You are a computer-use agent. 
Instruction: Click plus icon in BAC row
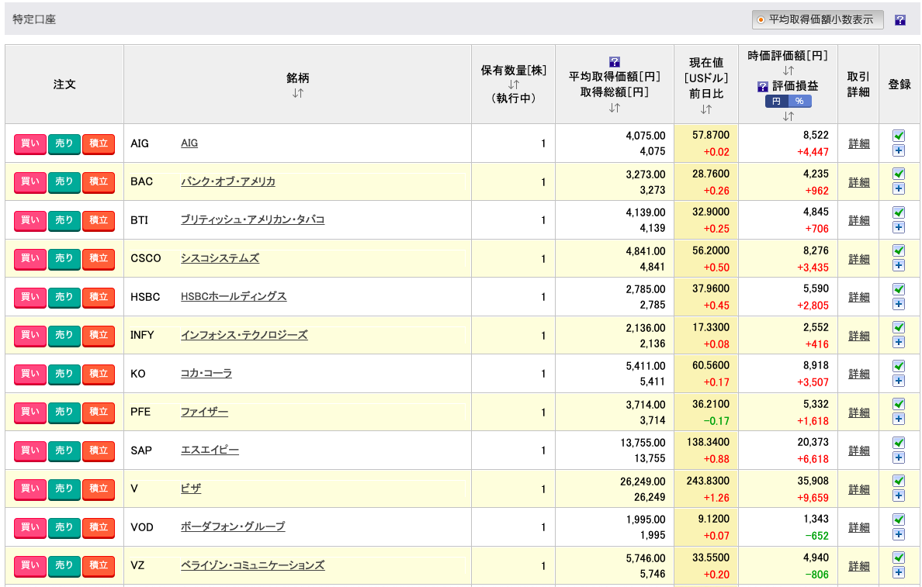click(x=899, y=188)
